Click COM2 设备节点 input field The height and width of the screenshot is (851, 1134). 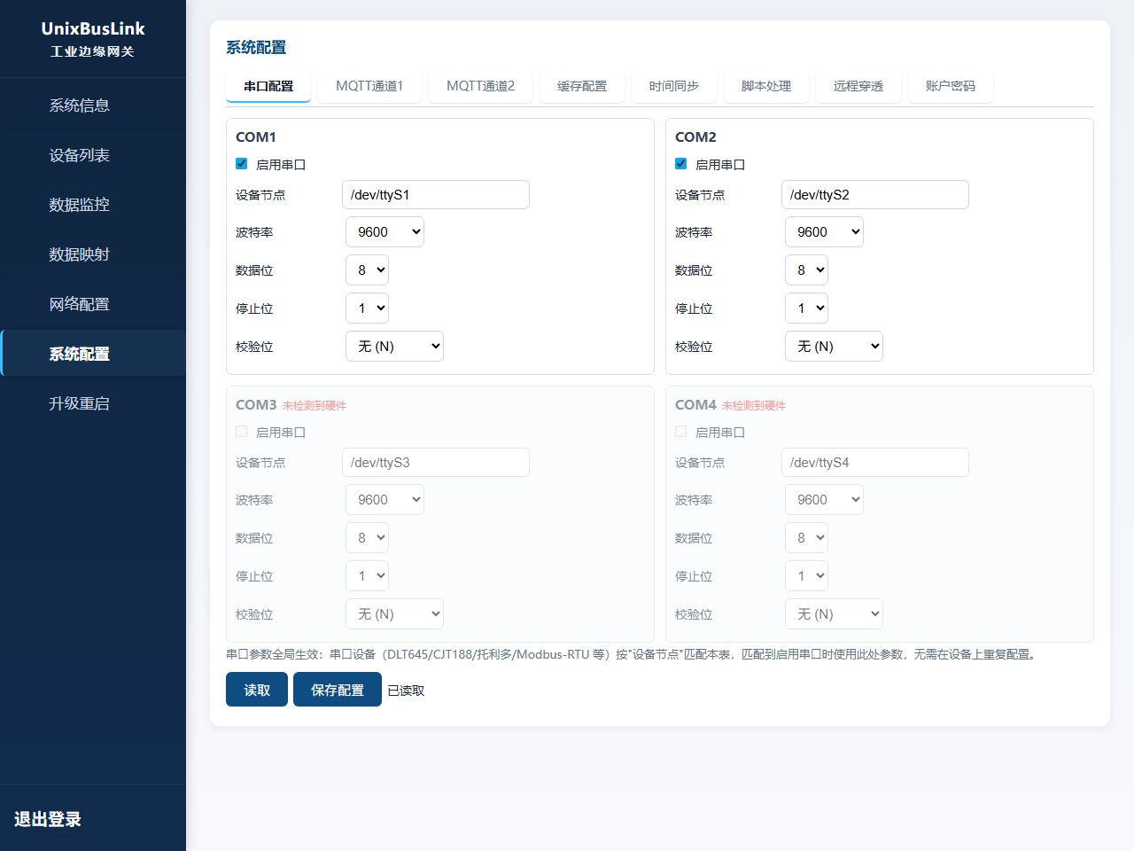(875, 195)
